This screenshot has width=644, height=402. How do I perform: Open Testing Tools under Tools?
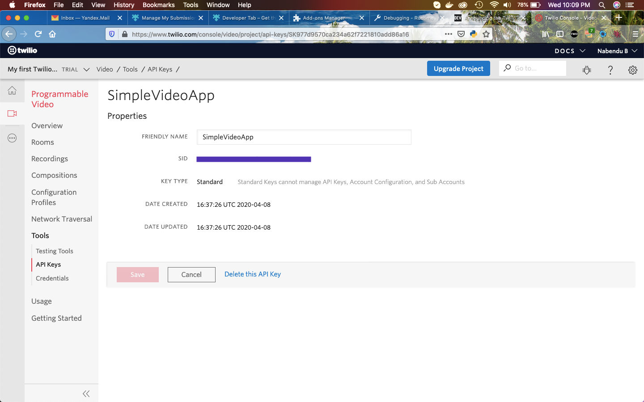[x=55, y=251]
